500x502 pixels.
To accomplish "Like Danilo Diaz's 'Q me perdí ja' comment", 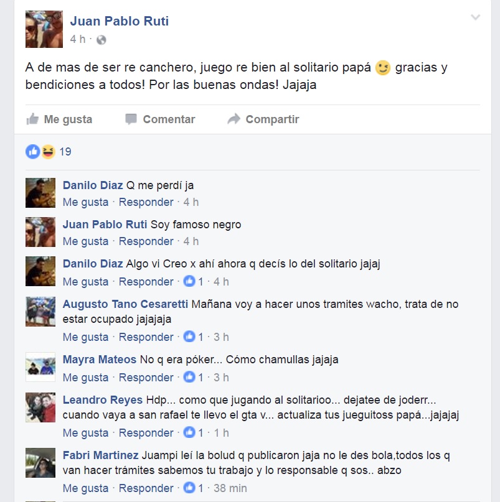I will (x=85, y=202).
